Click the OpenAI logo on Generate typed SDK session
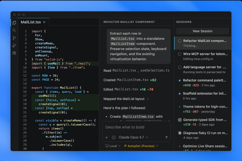 click(x=180, y=120)
